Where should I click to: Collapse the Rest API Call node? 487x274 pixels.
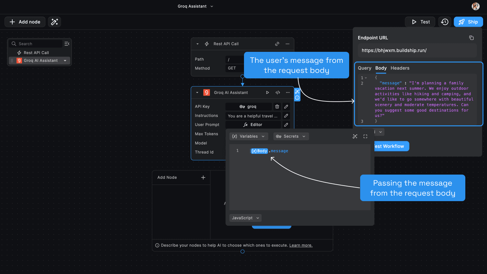point(197,44)
